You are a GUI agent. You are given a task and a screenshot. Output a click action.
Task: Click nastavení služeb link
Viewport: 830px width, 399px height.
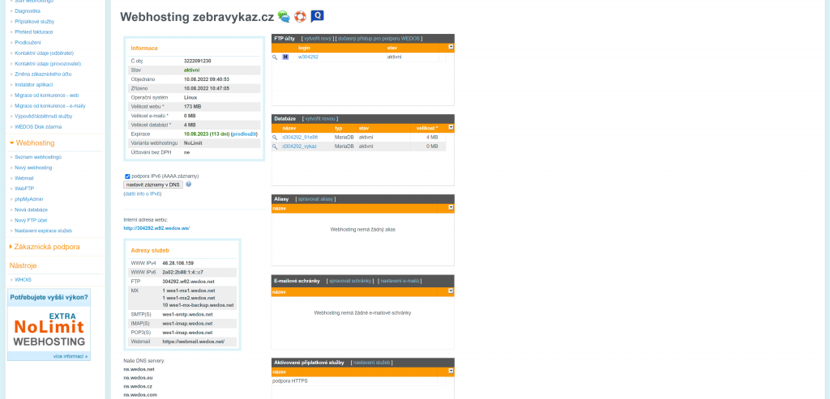click(x=371, y=363)
